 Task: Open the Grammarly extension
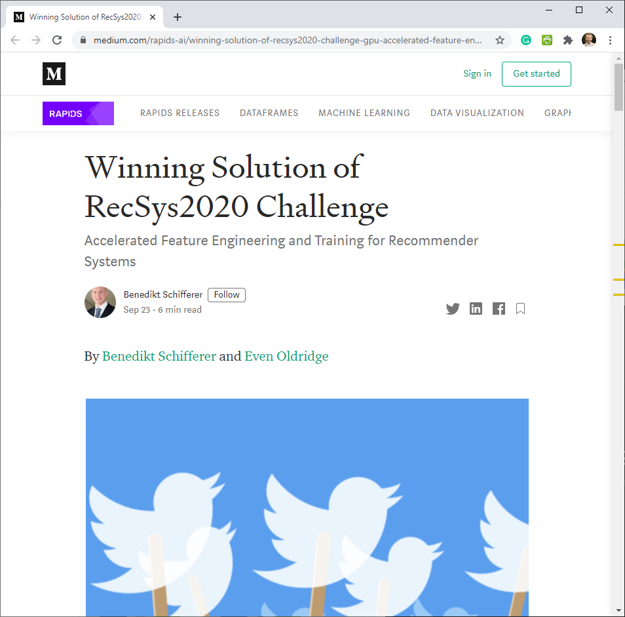click(x=526, y=40)
